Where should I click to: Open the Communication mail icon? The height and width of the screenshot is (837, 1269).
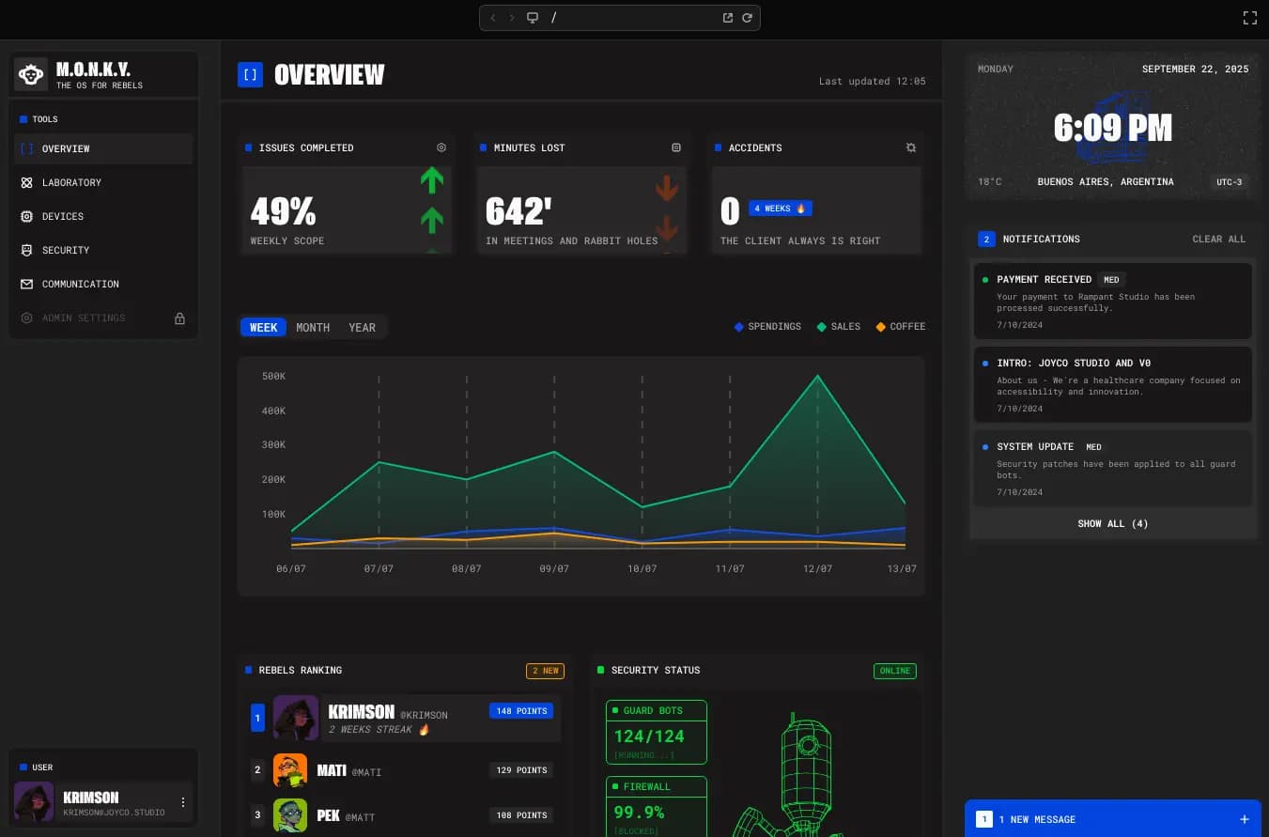tap(27, 284)
